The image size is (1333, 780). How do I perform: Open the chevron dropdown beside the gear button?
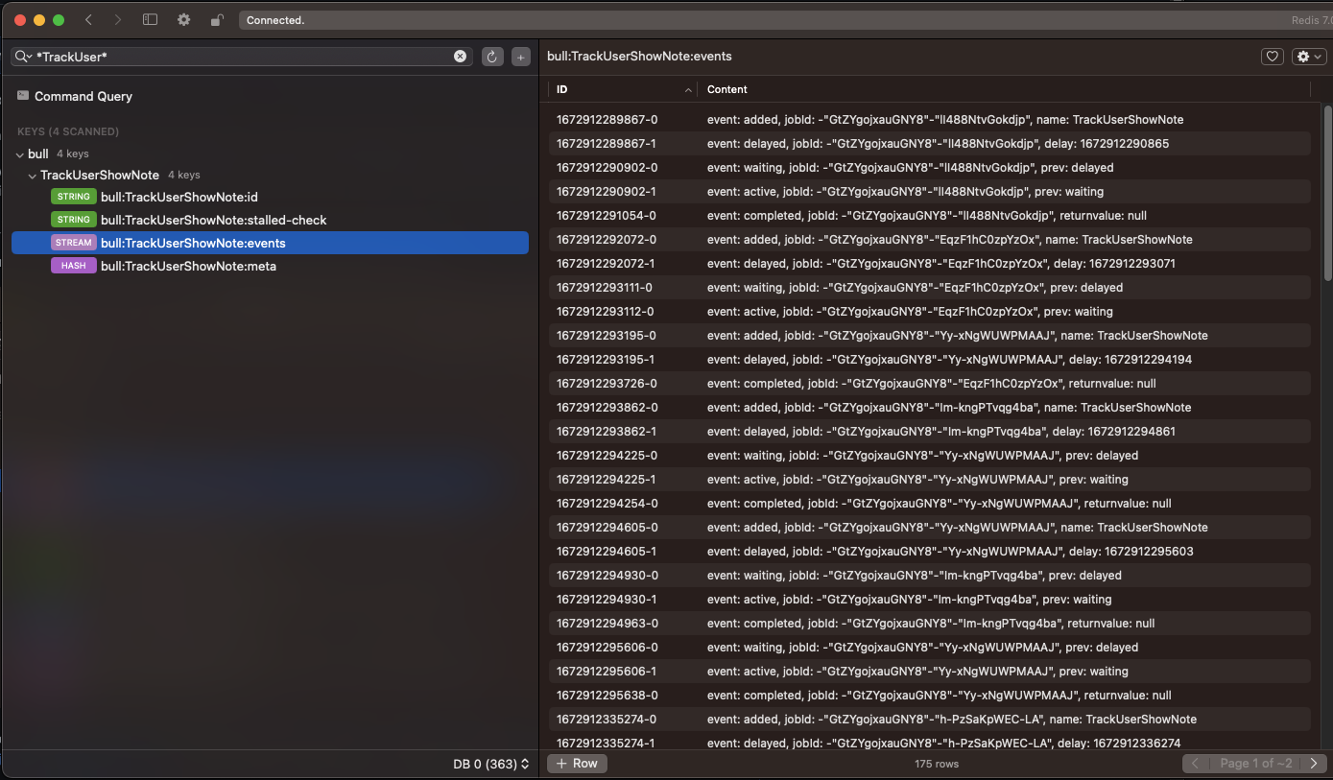pos(1317,56)
